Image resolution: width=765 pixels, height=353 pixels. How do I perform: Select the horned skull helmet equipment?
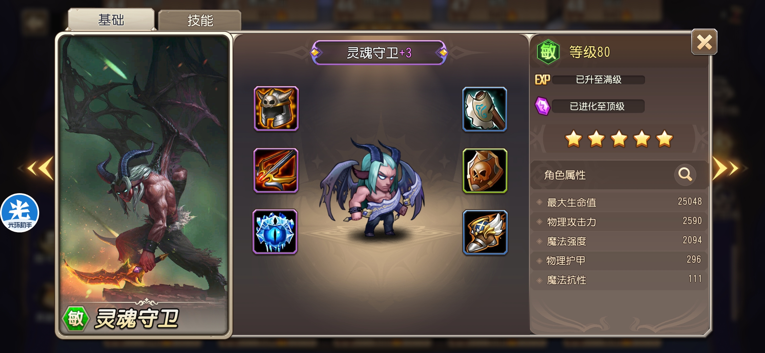pyautogui.click(x=276, y=109)
